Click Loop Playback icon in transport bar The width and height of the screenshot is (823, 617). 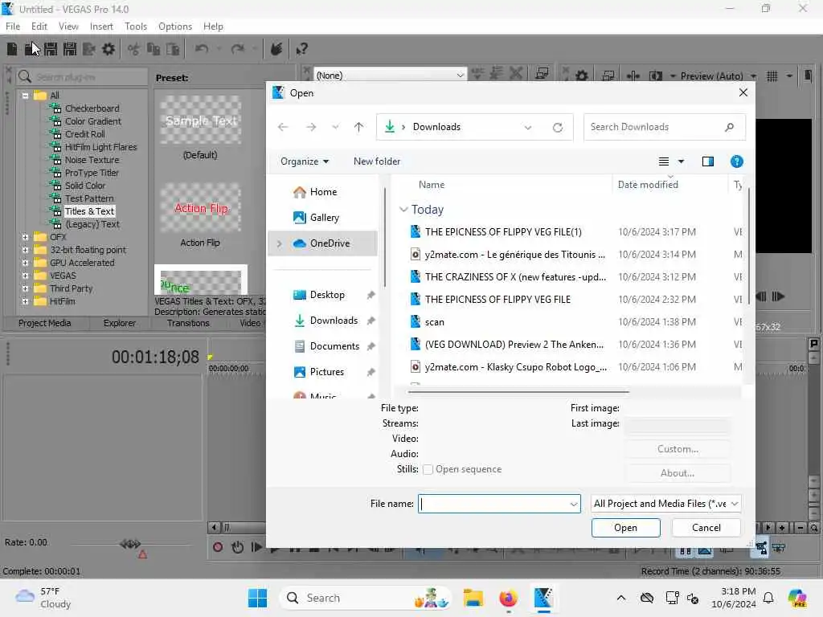[237, 547]
